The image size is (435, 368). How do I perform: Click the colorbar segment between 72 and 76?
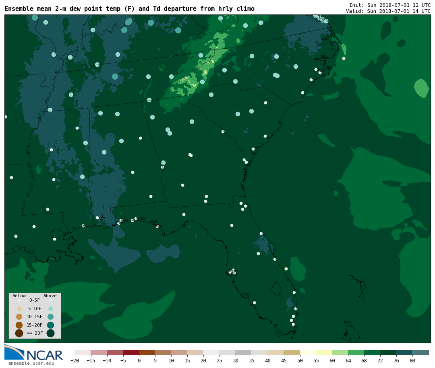[388, 352]
